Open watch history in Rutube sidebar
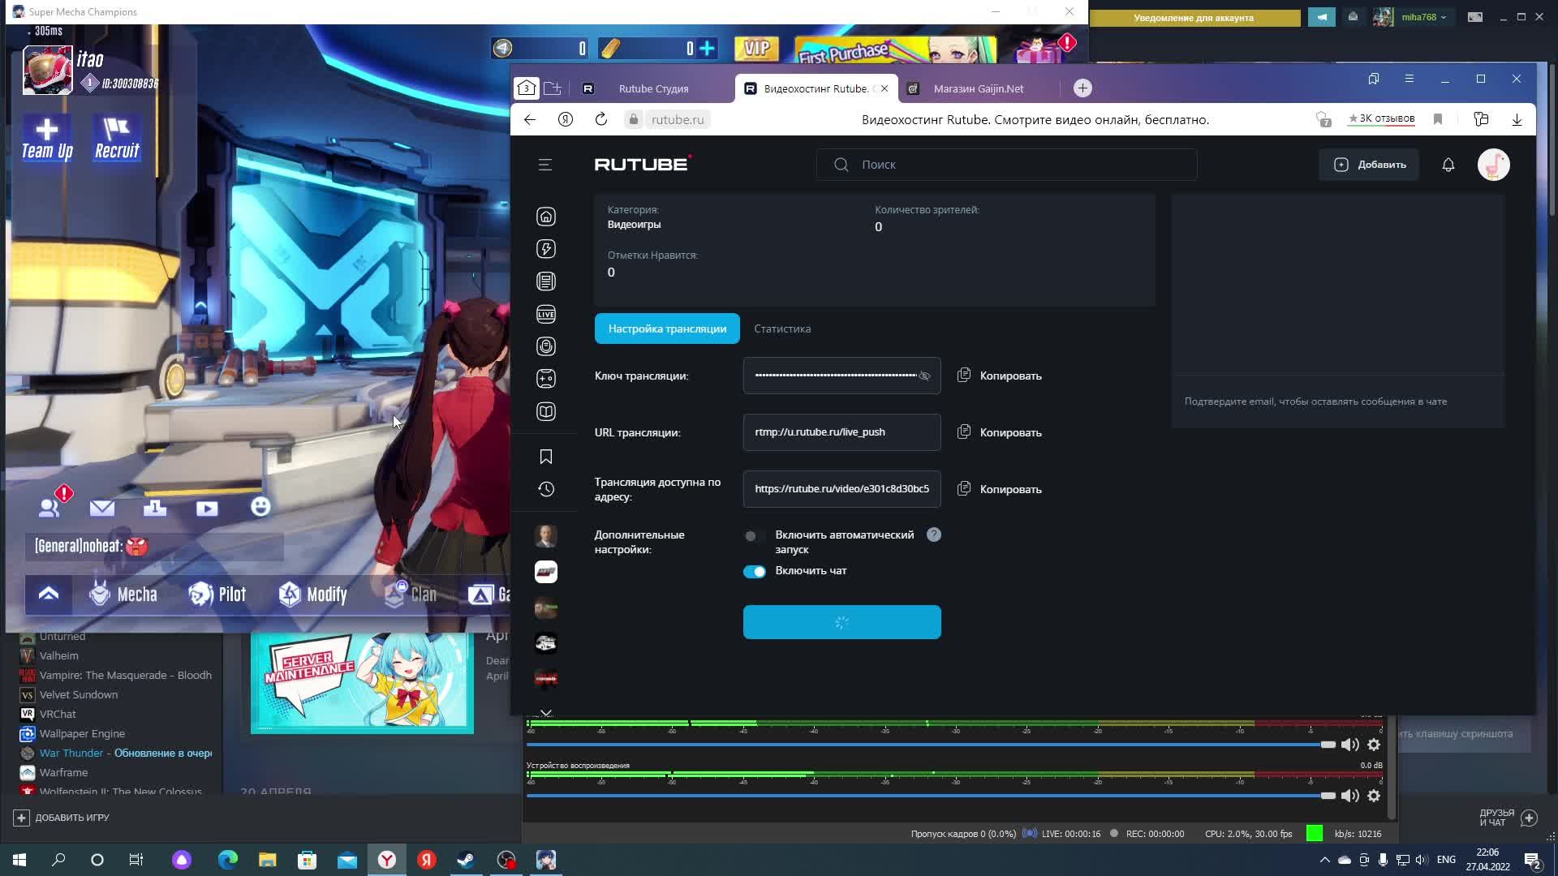 point(546,489)
